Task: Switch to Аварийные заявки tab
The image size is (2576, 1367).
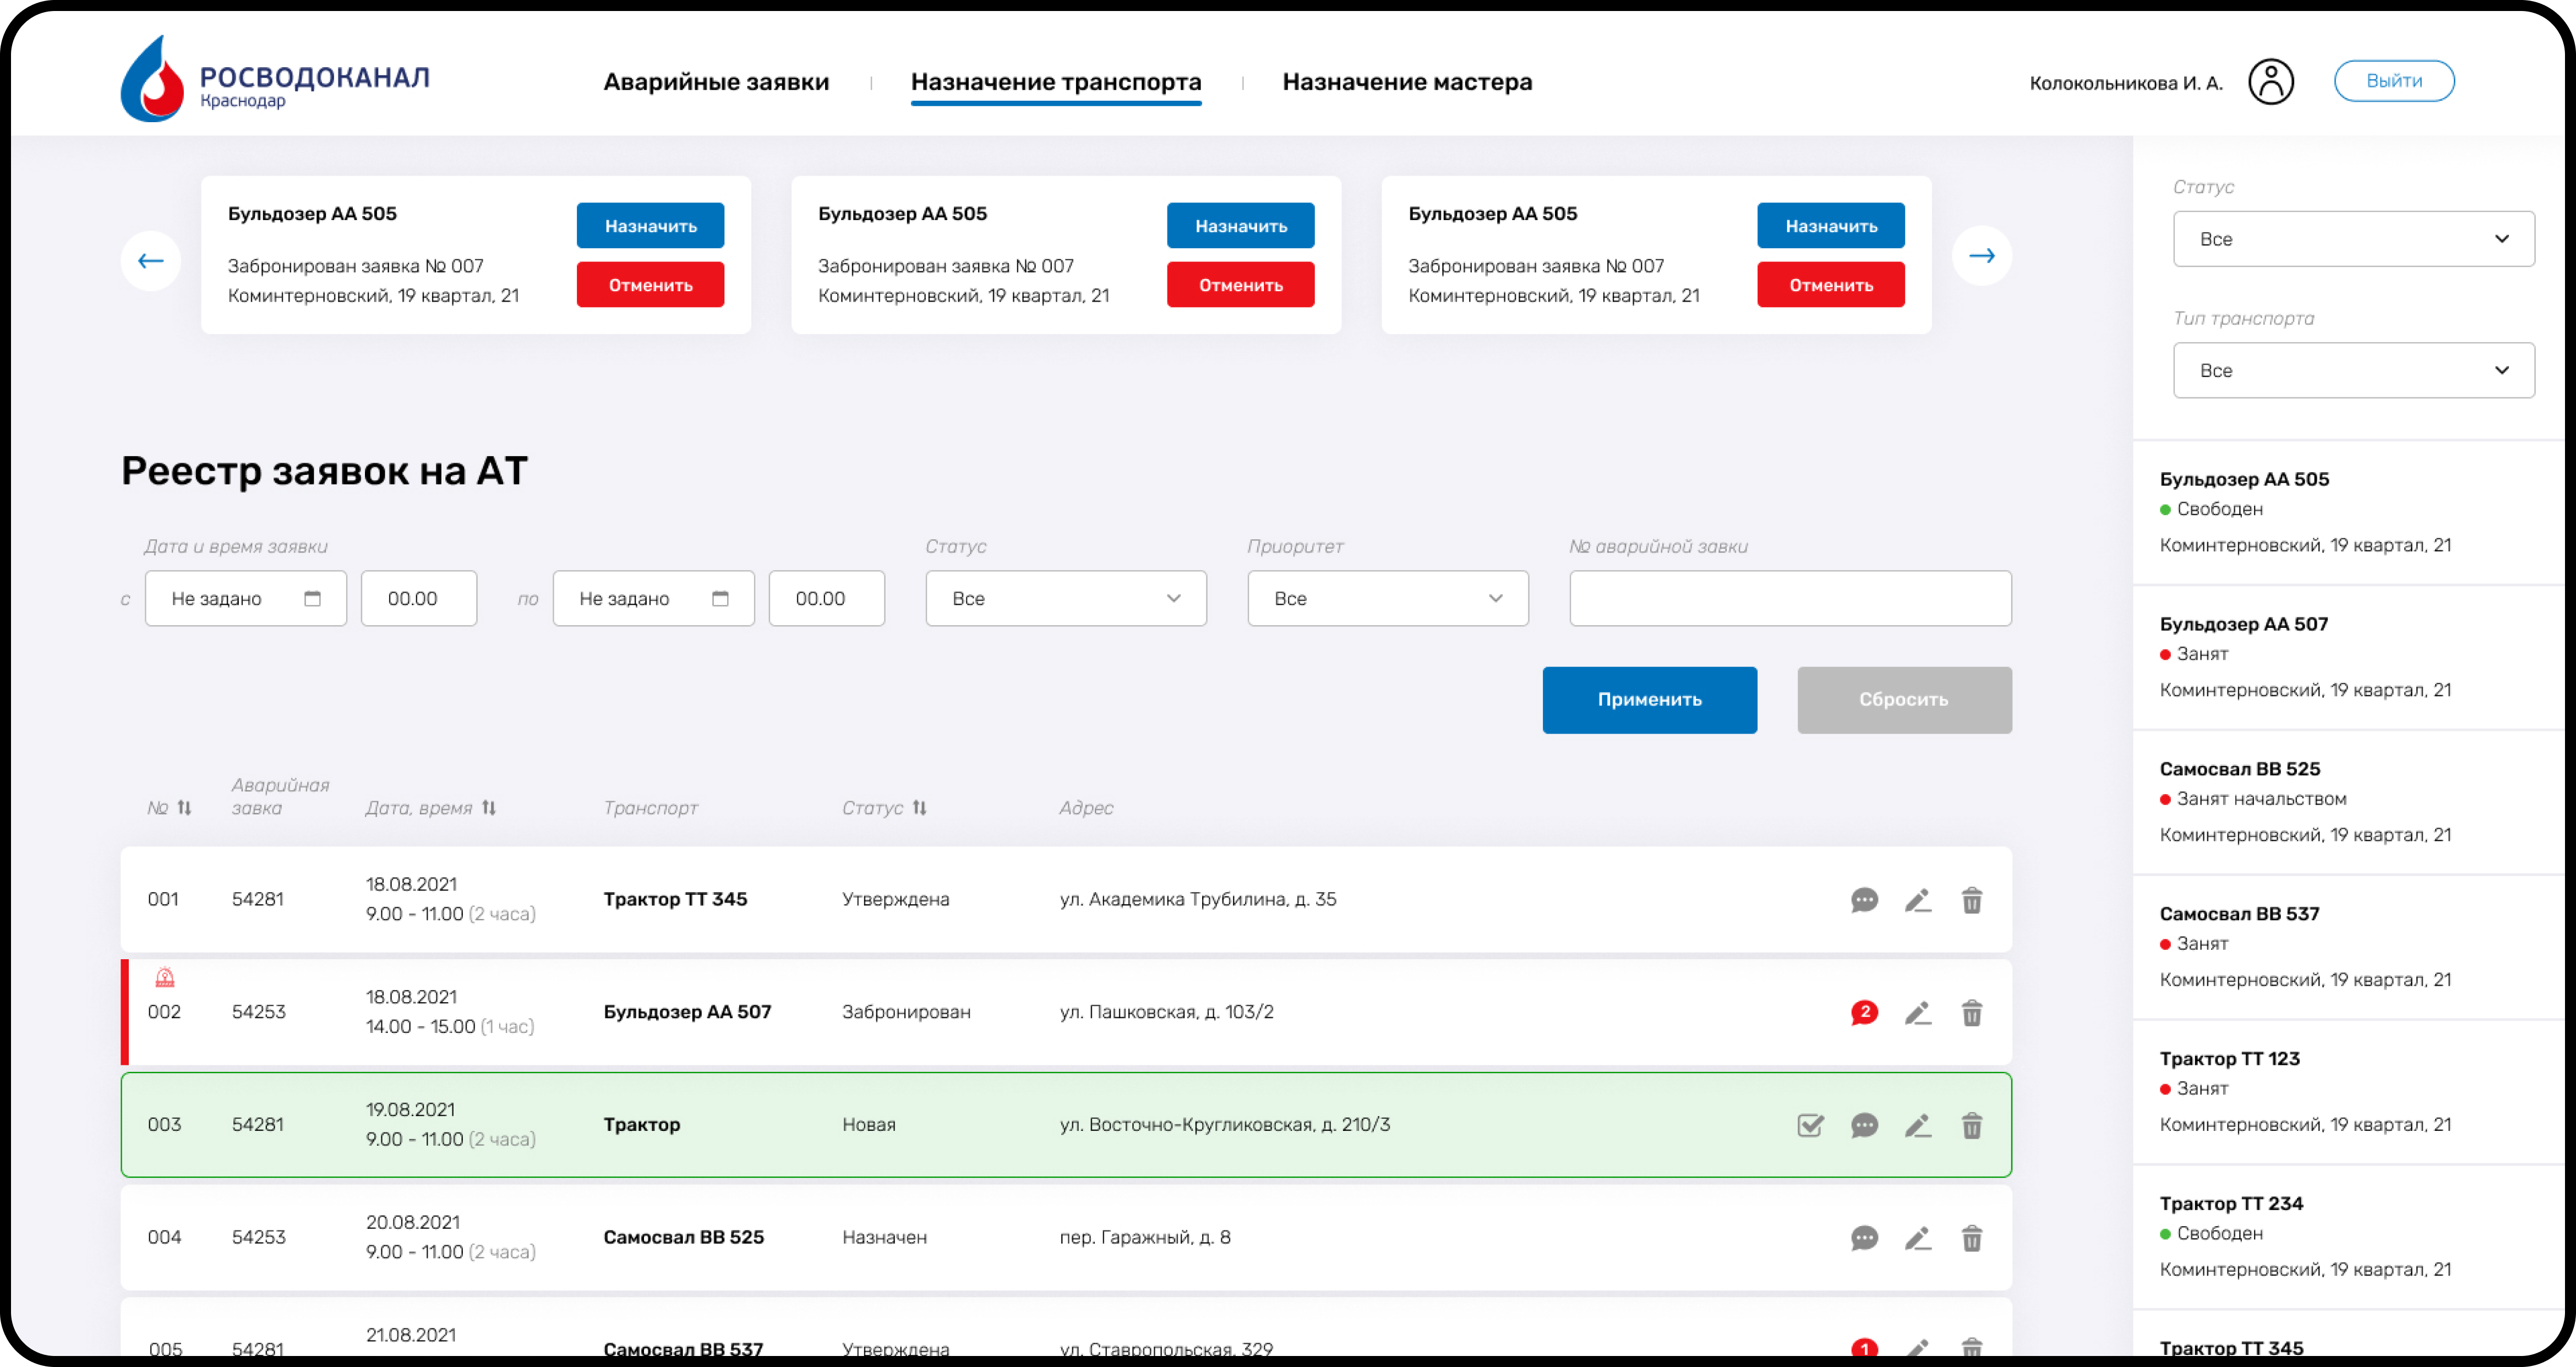Action: click(x=716, y=82)
